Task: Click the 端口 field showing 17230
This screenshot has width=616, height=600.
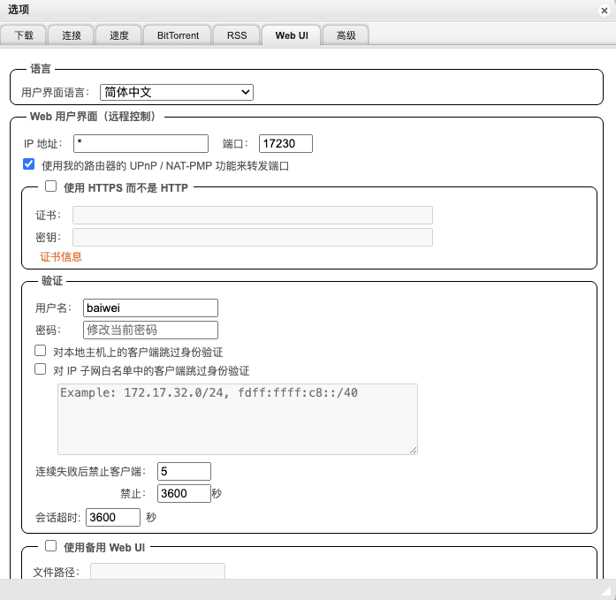Action: 285,143
